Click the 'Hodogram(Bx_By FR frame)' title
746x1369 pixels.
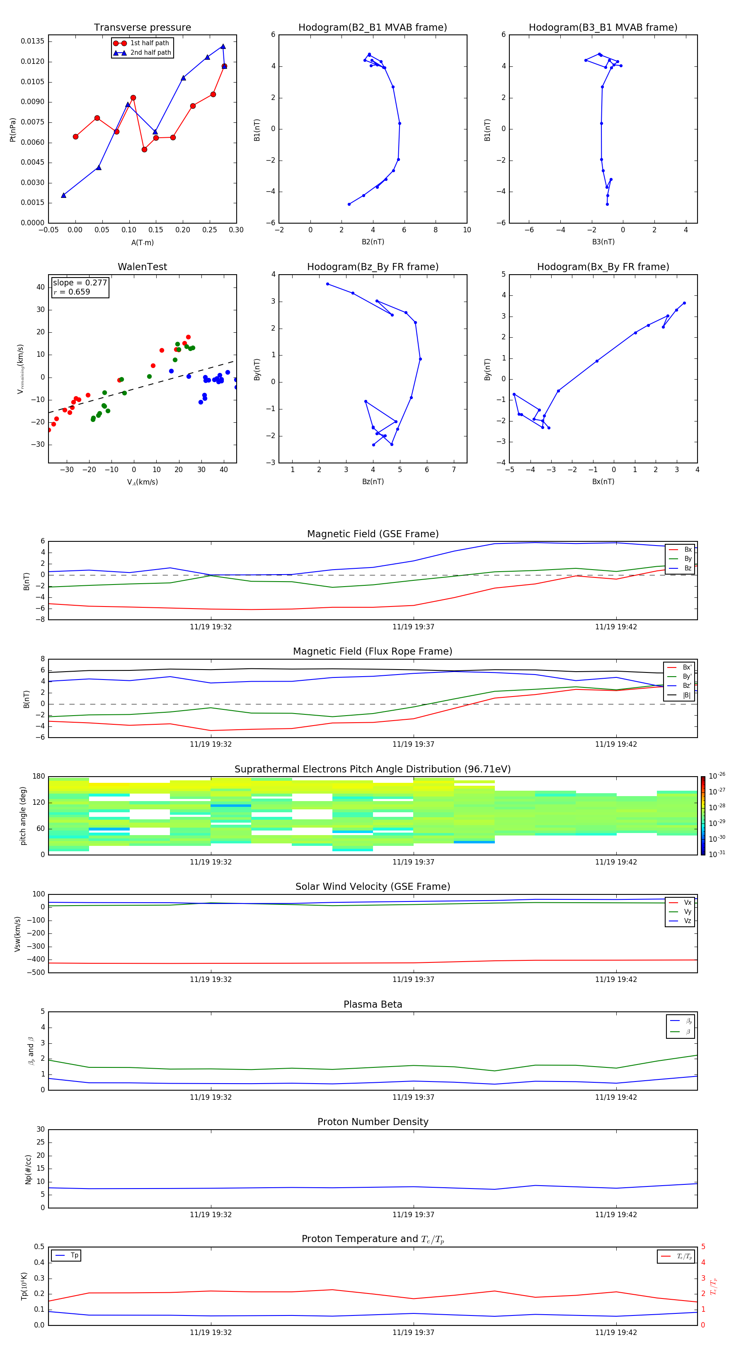[x=603, y=267]
